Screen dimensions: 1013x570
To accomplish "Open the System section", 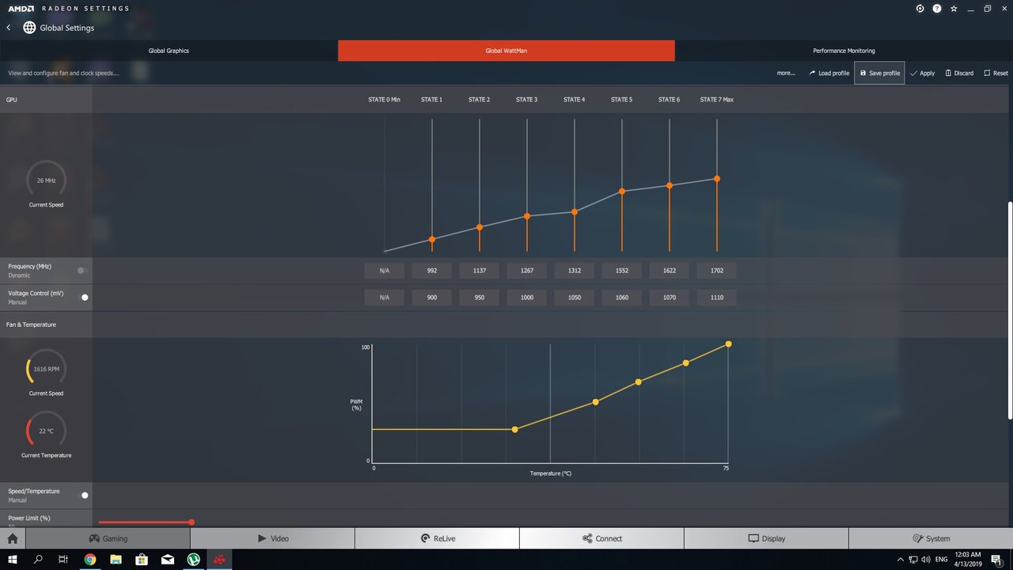I will [931, 538].
